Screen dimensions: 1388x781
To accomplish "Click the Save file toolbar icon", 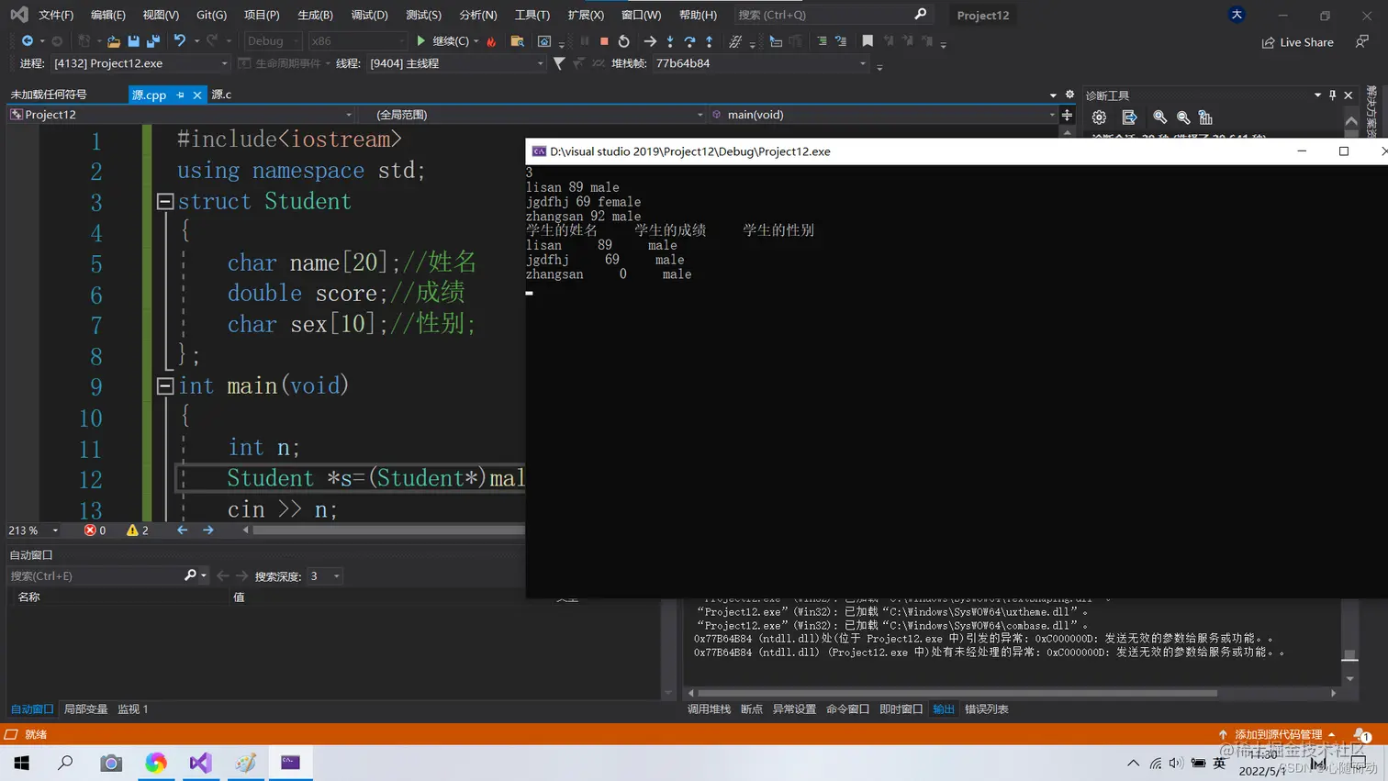I will [133, 41].
